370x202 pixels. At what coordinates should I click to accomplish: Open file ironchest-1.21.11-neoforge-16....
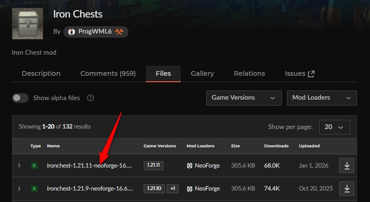click(90, 166)
